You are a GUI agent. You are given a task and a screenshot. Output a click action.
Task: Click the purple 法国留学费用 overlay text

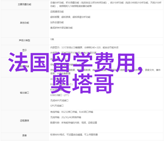(x=75, y=63)
